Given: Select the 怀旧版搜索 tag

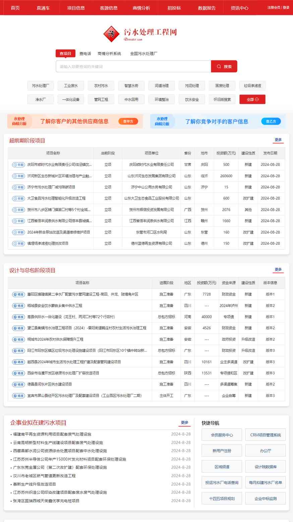Looking at the screenshot, I should pyautogui.click(x=222, y=99).
